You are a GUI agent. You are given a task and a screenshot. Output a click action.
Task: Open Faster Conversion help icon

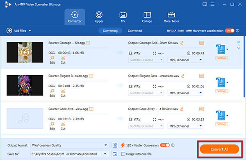click(x=173, y=145)
